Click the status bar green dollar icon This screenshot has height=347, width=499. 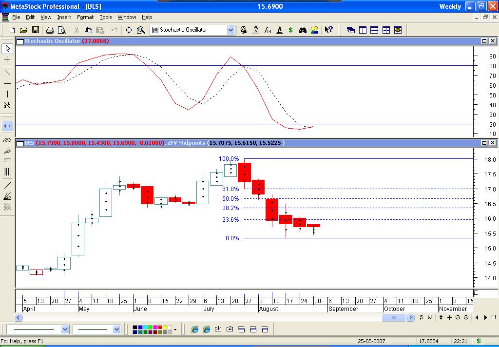479,341
